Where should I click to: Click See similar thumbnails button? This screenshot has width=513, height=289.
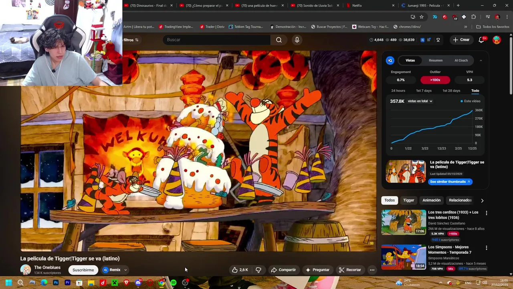coord(450,182)
